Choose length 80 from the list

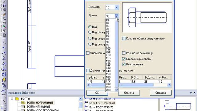click(x=107, y=36)
